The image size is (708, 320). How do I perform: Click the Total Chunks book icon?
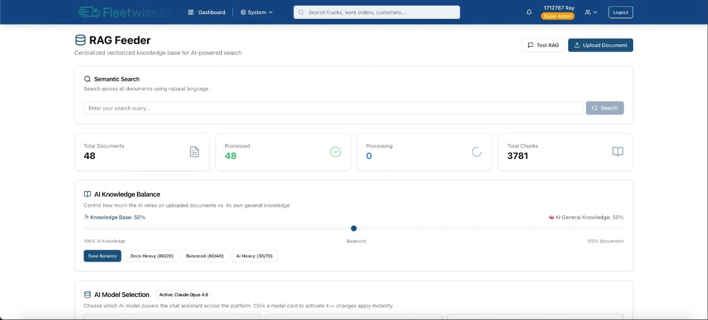coord(618,152)
